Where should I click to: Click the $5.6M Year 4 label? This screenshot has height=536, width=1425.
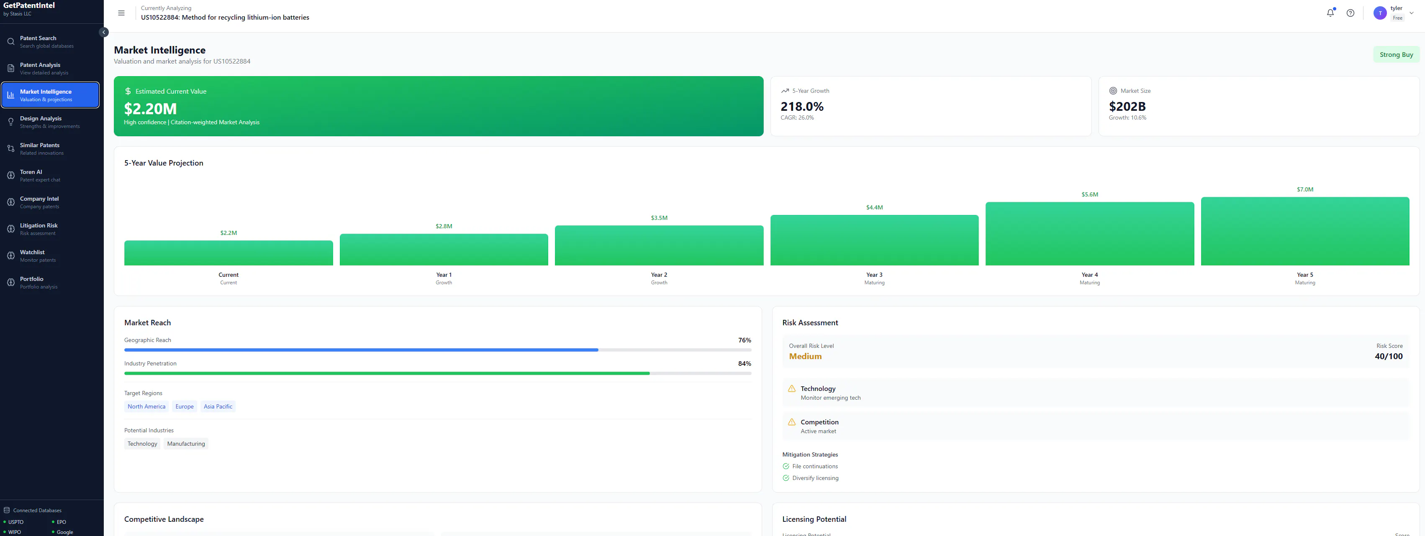[x=1090, y=194]
